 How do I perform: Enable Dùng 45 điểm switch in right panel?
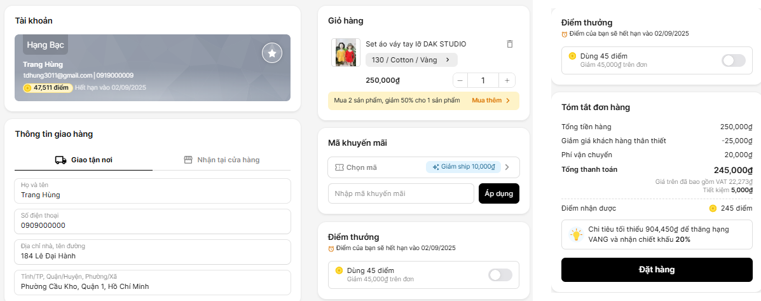tap(734, 60)
